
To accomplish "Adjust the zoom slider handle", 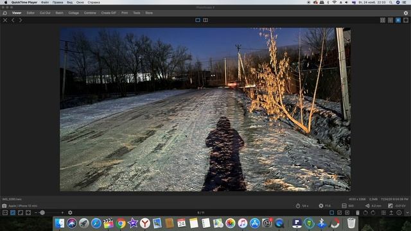I will pyautogui.click(x=42, y=212).
